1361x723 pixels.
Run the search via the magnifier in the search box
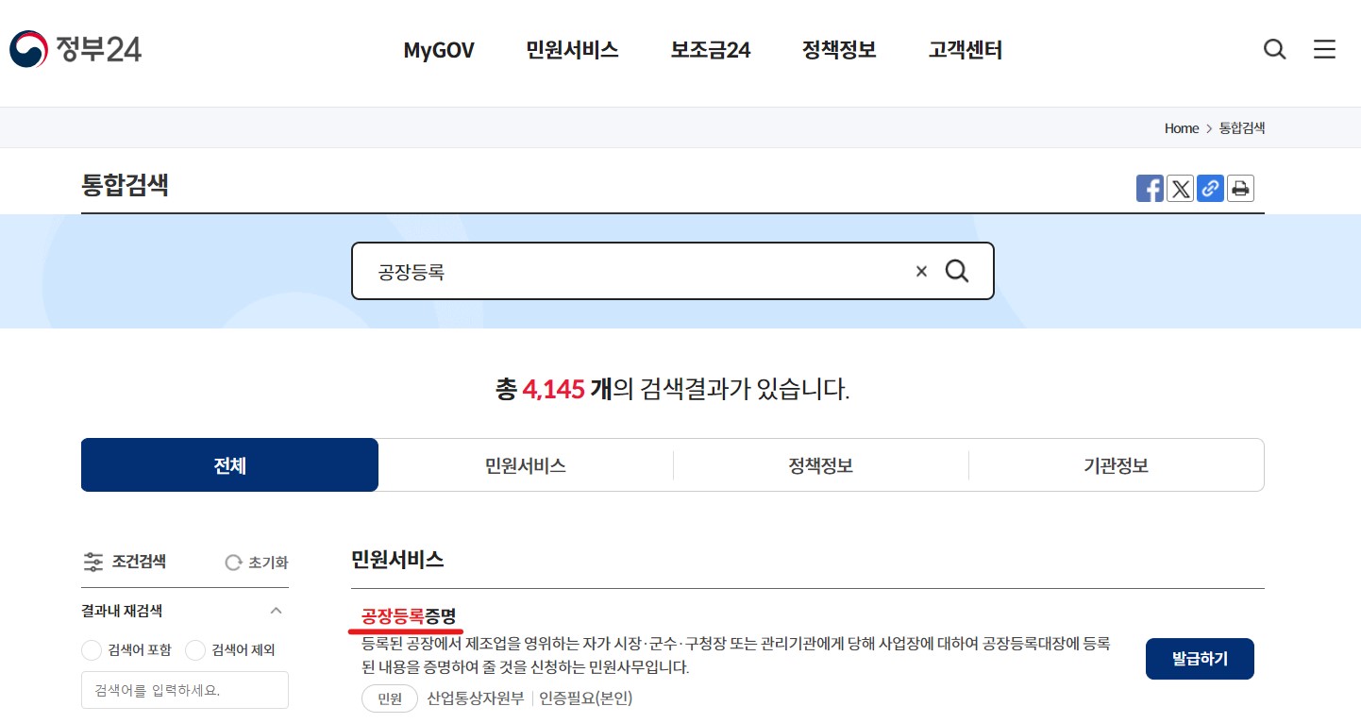coord(957,271)
